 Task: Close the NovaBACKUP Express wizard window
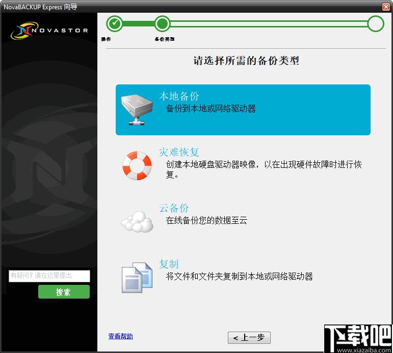(386, 7)
